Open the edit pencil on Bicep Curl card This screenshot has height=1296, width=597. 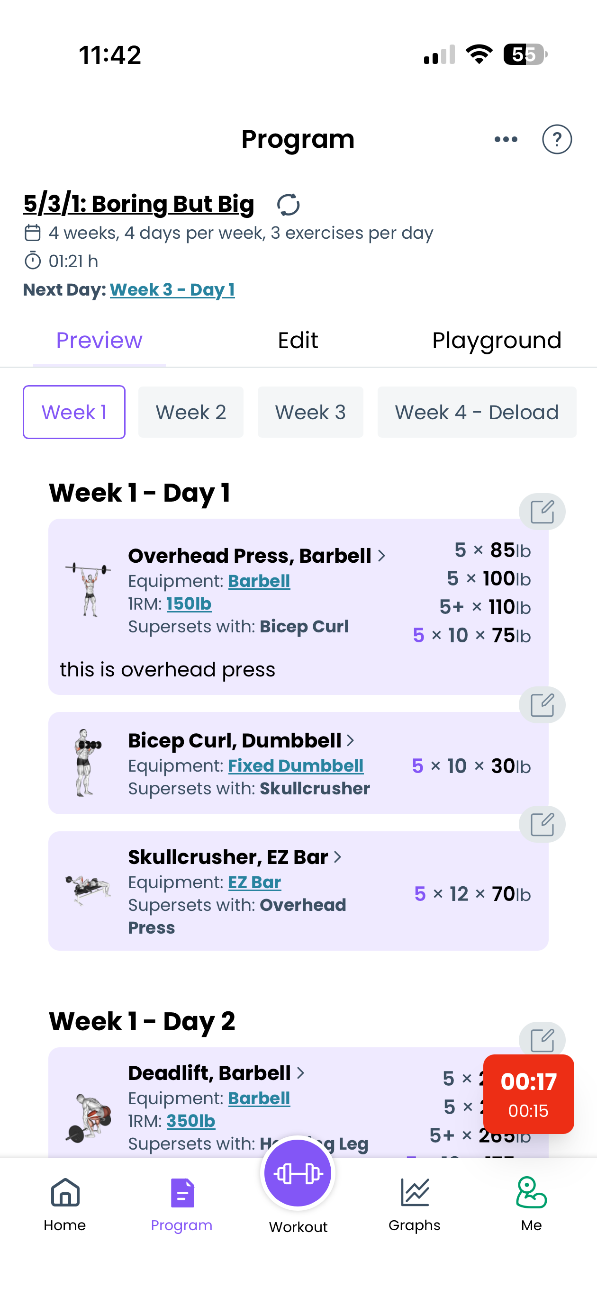(542, 705)
